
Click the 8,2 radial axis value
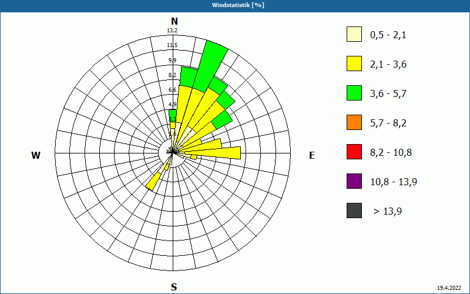172,75
